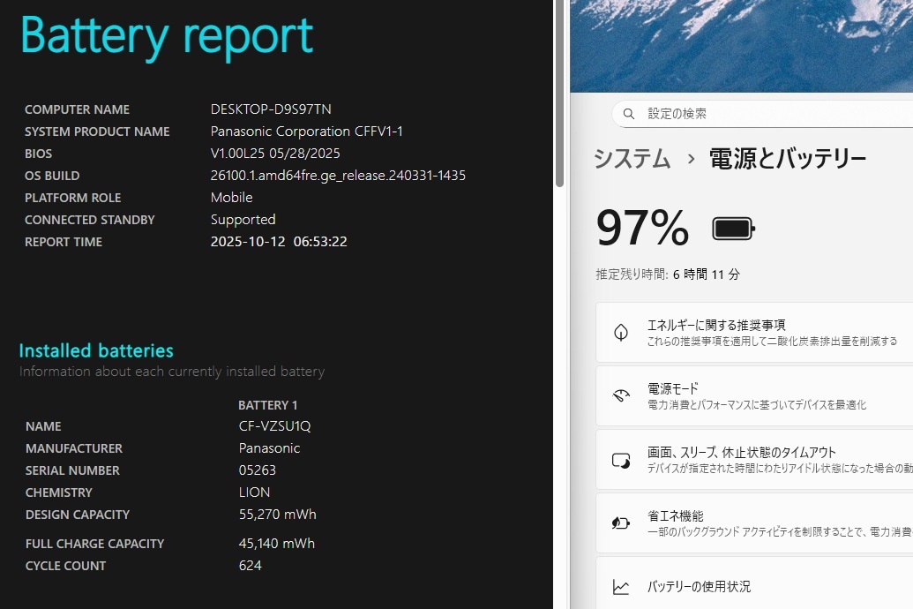
Task: Click the battery saver icon beside 省エネ機能
Action: point(621,523)
